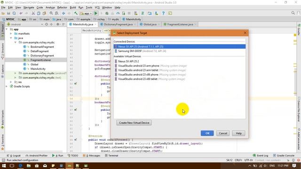Click the Undo toolbar icon
This screenshot has height=169, width=301.
(x=21, y=13)
